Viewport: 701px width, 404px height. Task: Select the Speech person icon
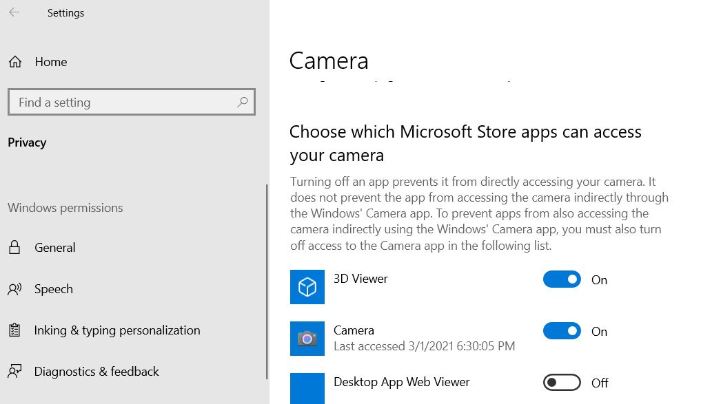tap(14, 289)
